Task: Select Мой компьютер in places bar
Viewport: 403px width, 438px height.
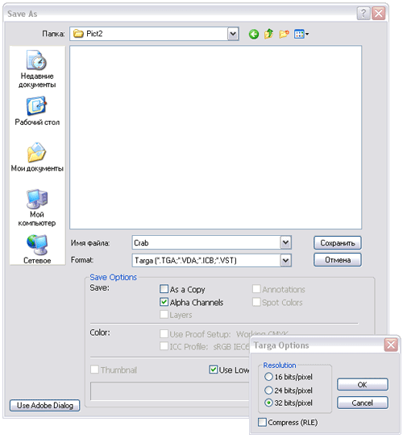Action: point(37,208)
